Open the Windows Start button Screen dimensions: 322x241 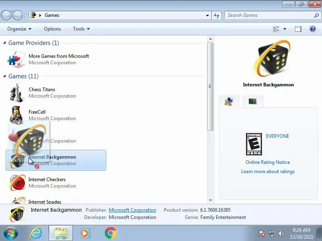click(11, 233)
